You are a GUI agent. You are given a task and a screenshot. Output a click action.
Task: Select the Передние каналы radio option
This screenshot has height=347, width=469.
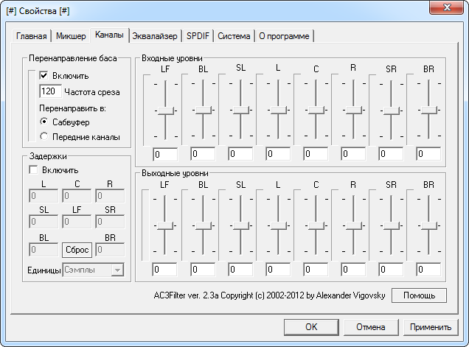point(44,136)
